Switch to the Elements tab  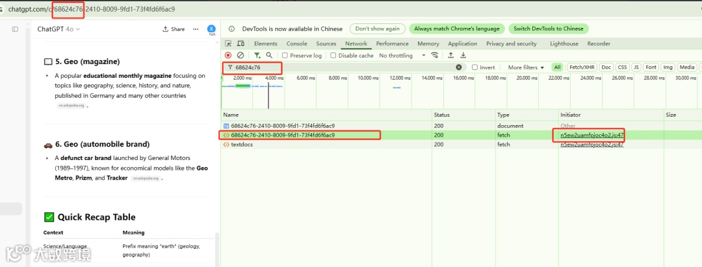coord(265,44)
